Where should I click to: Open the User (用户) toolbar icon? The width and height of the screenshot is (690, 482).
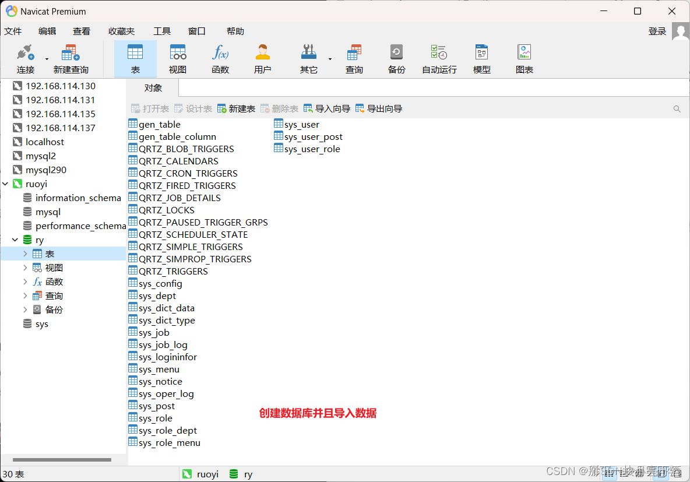tap(263, 59)
